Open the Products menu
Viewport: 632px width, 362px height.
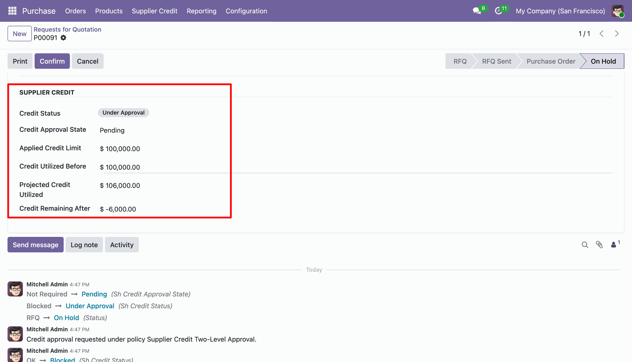tap(109, 11)
